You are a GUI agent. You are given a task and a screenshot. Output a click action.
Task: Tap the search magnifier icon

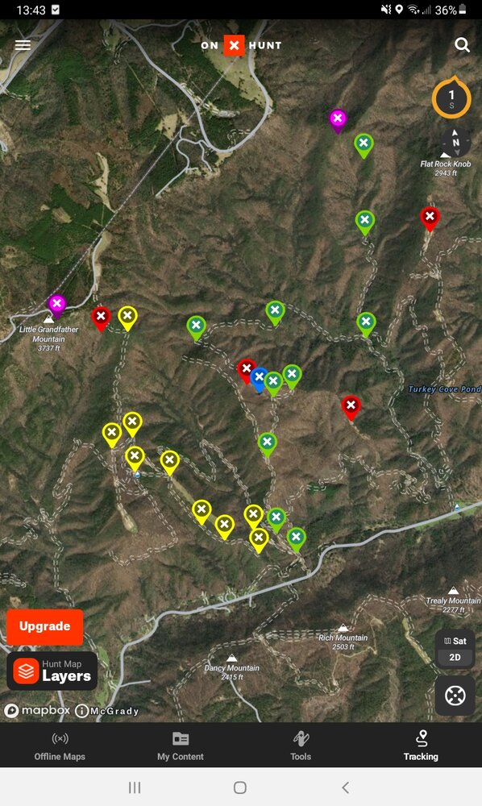462,45
